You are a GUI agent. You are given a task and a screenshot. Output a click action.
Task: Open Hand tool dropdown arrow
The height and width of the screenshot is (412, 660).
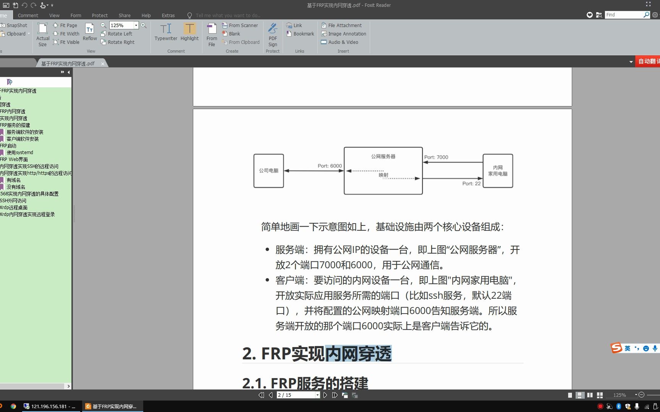point(47,5)
